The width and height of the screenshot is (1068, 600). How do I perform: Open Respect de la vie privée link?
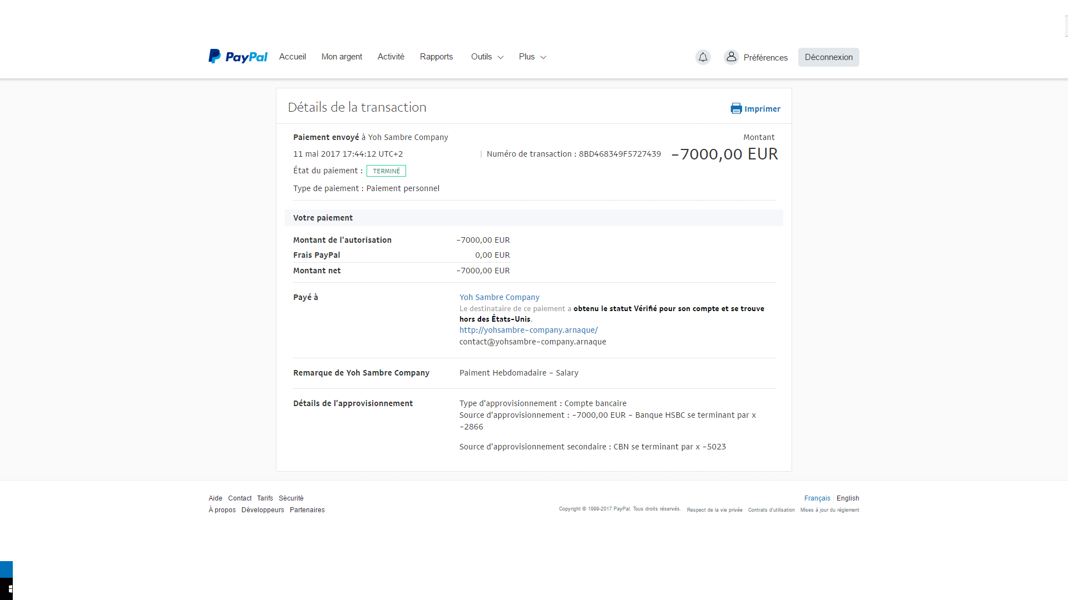pos(714,510)
